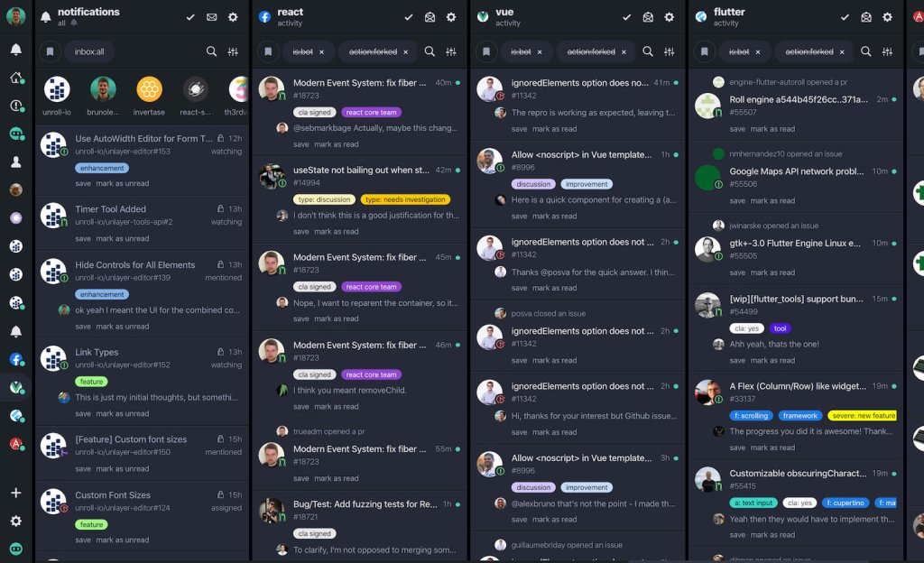Open 'Google Maps API network probl...' issue
This screenshot has width=924, height=563.
(796, 171)
